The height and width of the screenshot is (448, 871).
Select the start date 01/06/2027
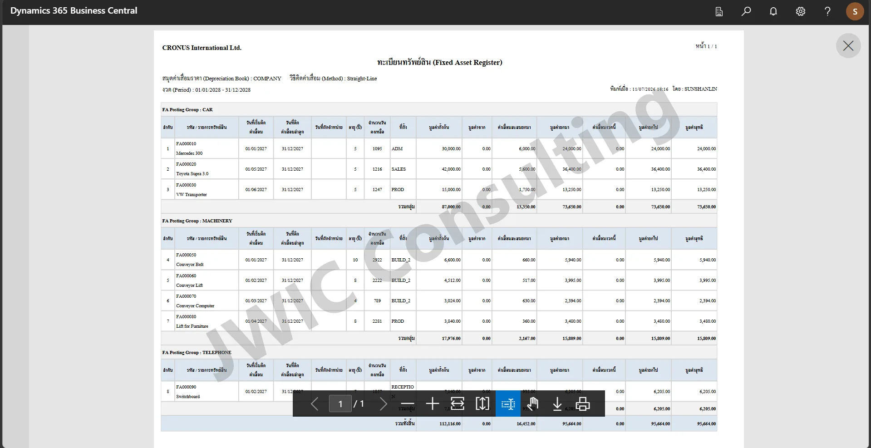(256, 190)
